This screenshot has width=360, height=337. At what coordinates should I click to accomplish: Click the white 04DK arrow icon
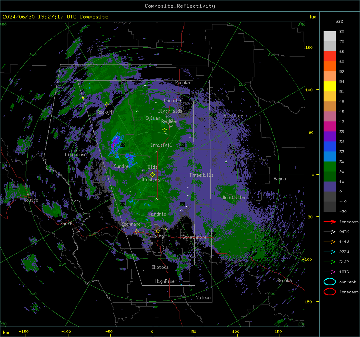tap(330, 232)
